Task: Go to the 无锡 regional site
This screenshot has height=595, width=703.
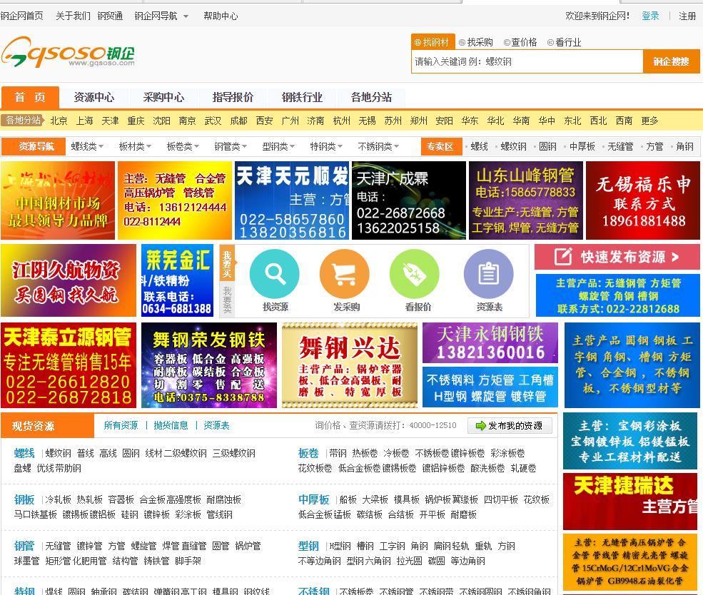Action: tap(367, 121)
